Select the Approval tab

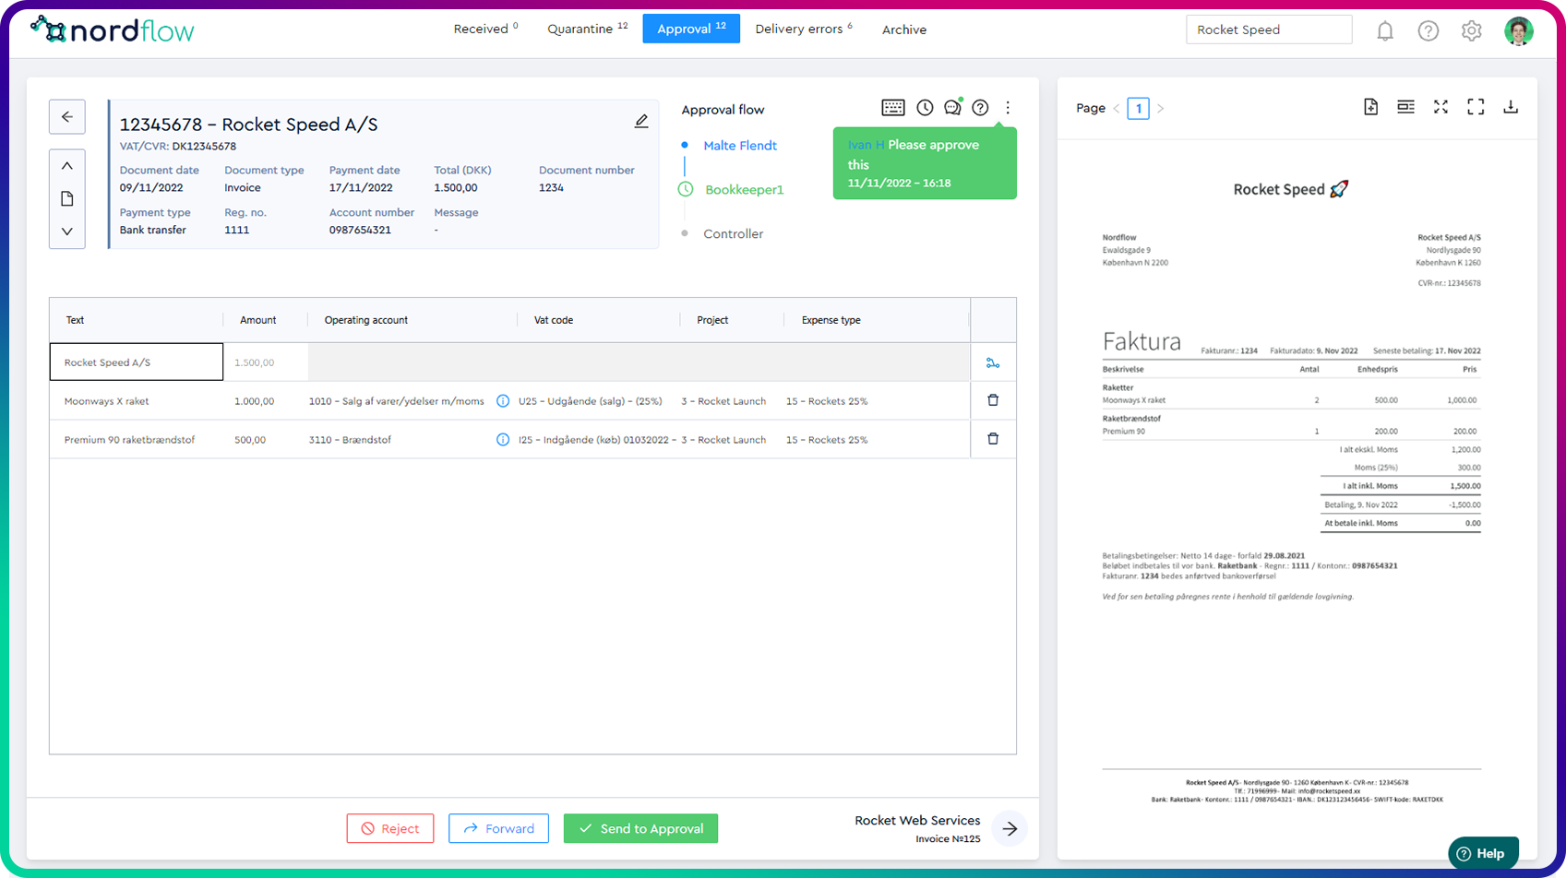[691, 29]
